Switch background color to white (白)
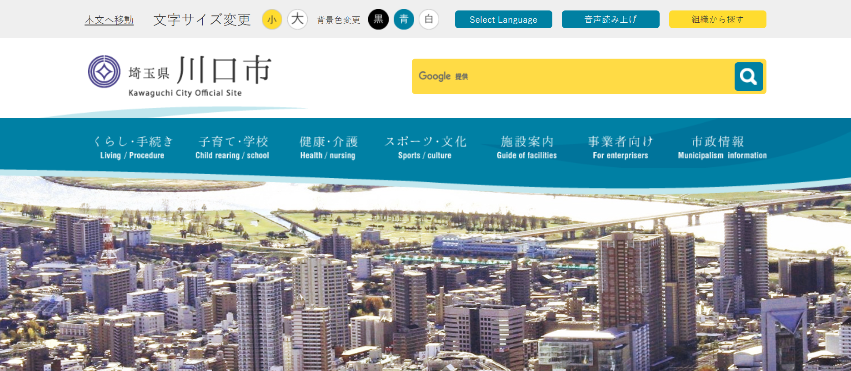The image size is (851, 371). coord(429,20)
